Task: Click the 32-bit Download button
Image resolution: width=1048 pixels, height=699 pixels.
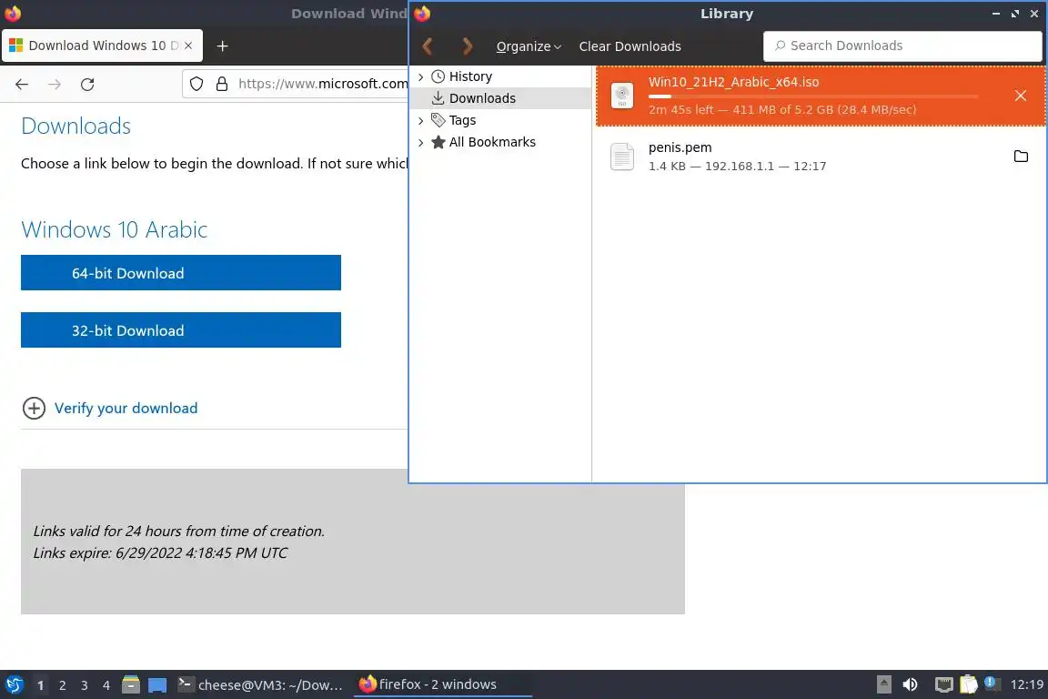Action: click(180, 329)
